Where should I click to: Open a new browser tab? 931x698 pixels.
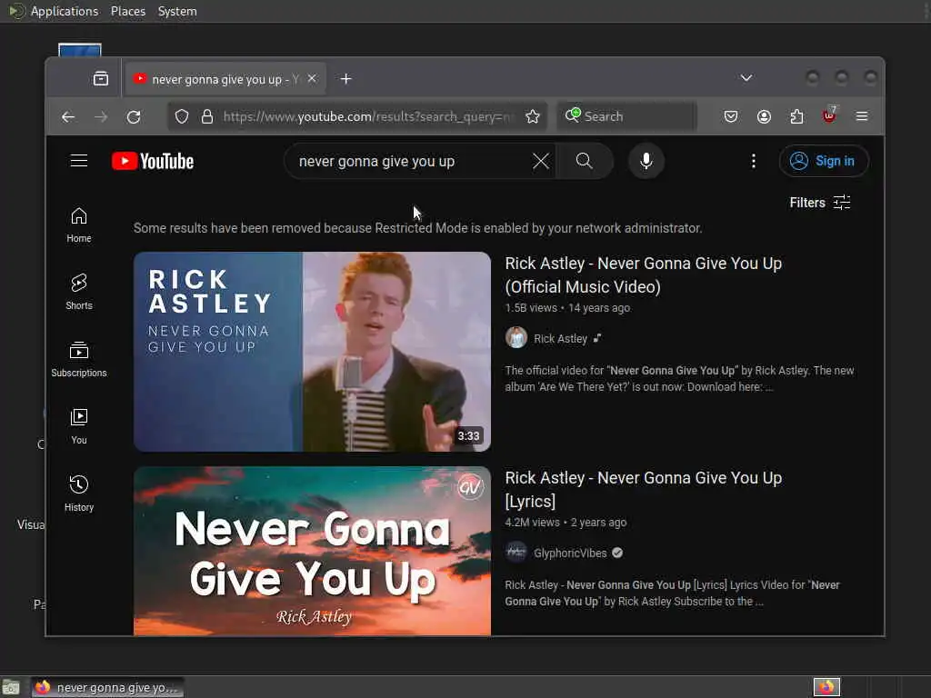[346, 79]
